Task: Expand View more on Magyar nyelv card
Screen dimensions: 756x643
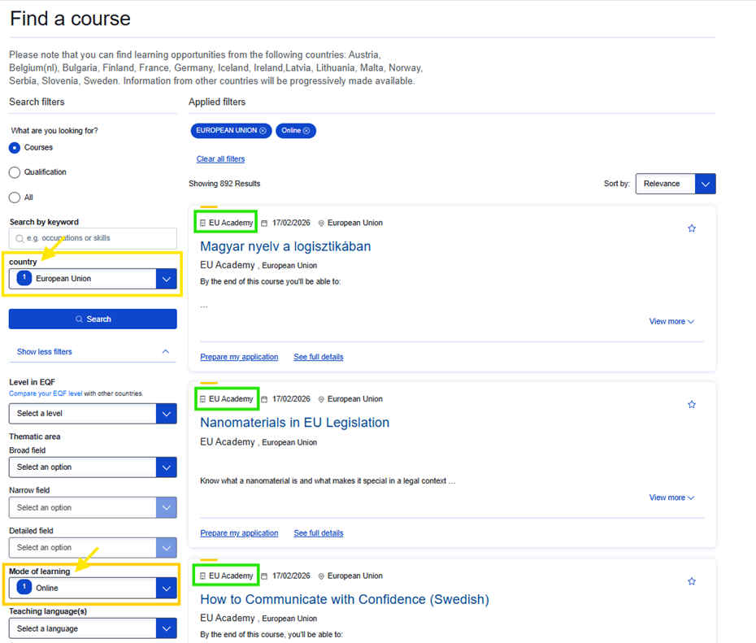Action: [671, 322]
